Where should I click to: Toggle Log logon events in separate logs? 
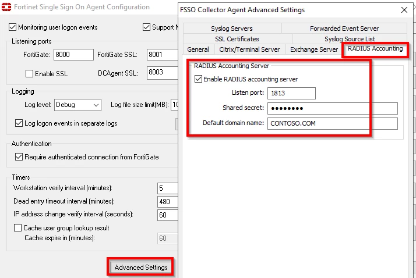tap(19, 123)
